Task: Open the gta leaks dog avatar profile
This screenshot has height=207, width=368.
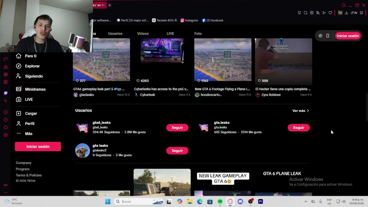Action: [x=82, y=150]
